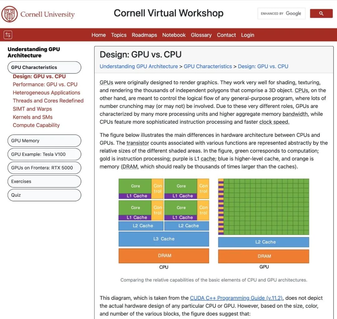Click the 'bandwidth' glossary term
The height and width of the screenshot is (319, 337).
(x=295, y=114)
